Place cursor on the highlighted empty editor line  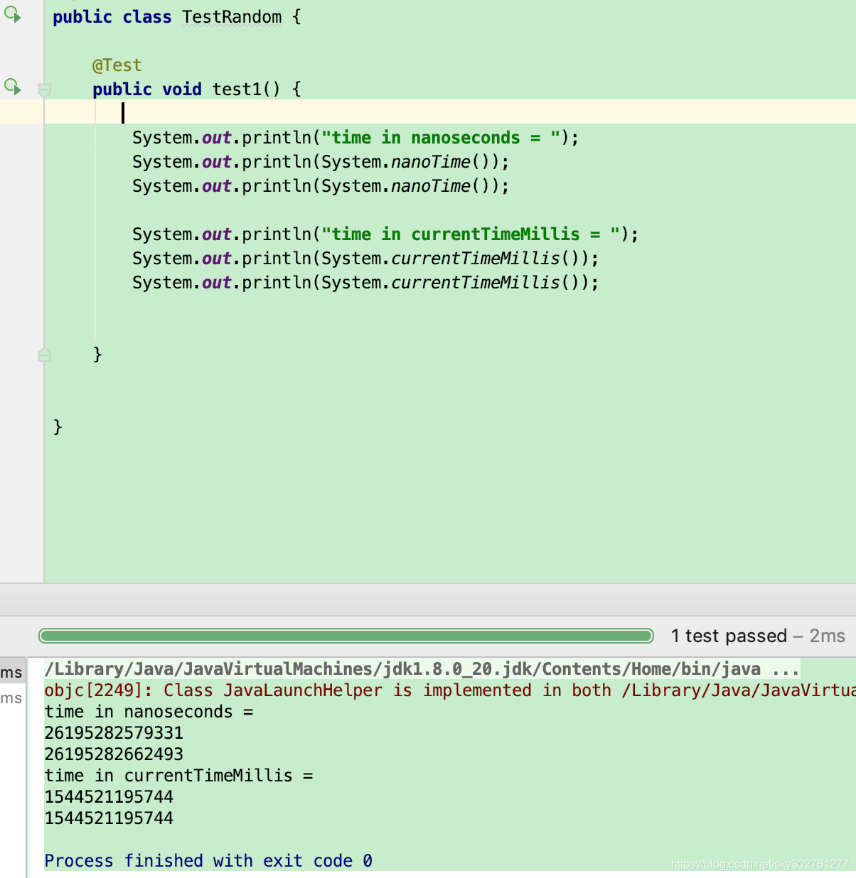(x=450, y=112)
